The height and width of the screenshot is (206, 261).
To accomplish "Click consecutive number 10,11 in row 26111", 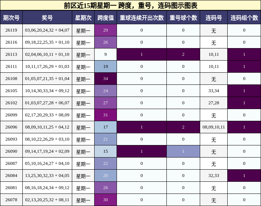I will pos(214,66).
